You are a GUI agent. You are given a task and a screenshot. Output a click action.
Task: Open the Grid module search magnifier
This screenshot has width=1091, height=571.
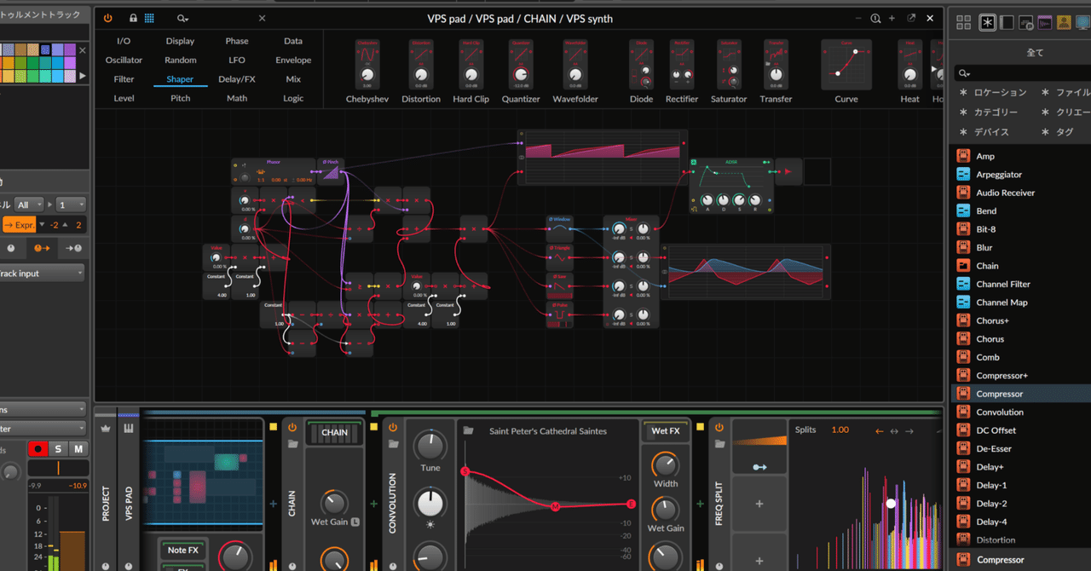pos(182,18)
